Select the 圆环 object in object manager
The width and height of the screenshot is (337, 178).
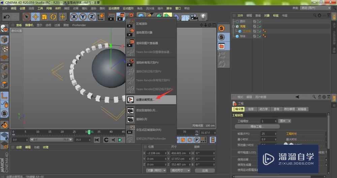coord(243,22)
